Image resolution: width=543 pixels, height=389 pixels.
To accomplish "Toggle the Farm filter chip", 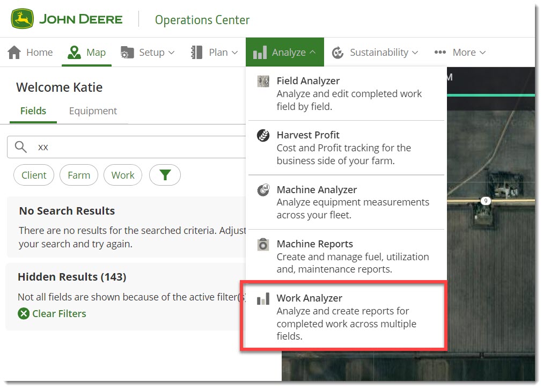I will (x=79, y=175).
